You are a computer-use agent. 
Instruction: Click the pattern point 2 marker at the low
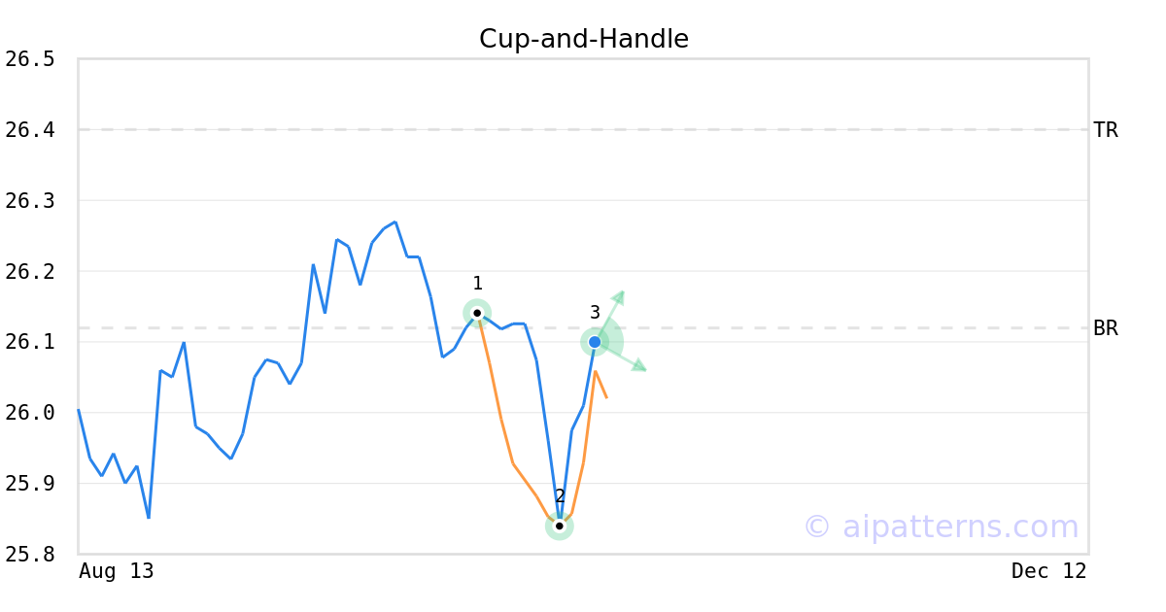pyautogui.click(x=559, y=526)
